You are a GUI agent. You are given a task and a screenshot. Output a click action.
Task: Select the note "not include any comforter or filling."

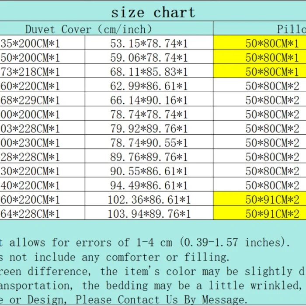pos(119,257)
